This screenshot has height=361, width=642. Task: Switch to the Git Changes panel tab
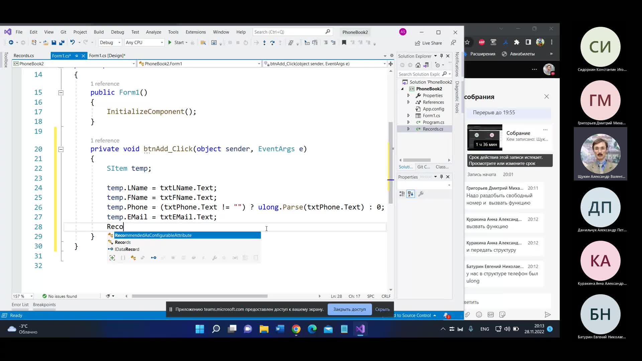pyautogui.click(x=424, y=167)
